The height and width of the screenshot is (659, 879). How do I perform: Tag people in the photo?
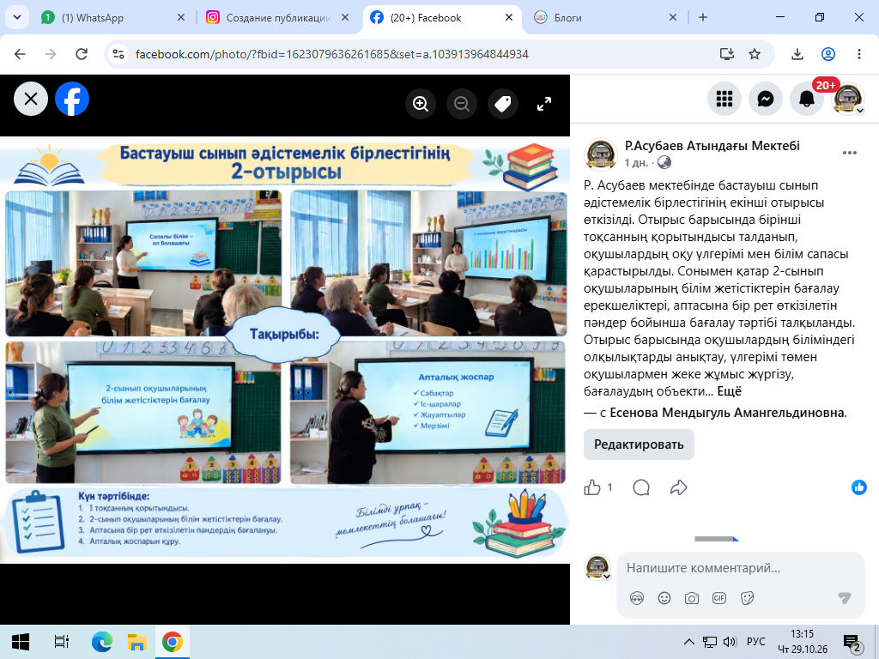click(x=503, y=104)
